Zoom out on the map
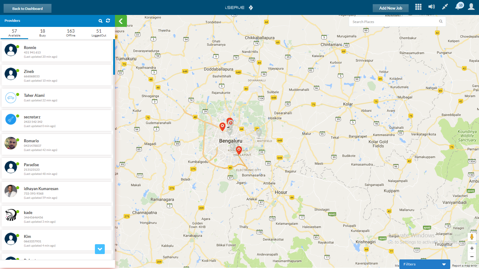 click(472, 256)
